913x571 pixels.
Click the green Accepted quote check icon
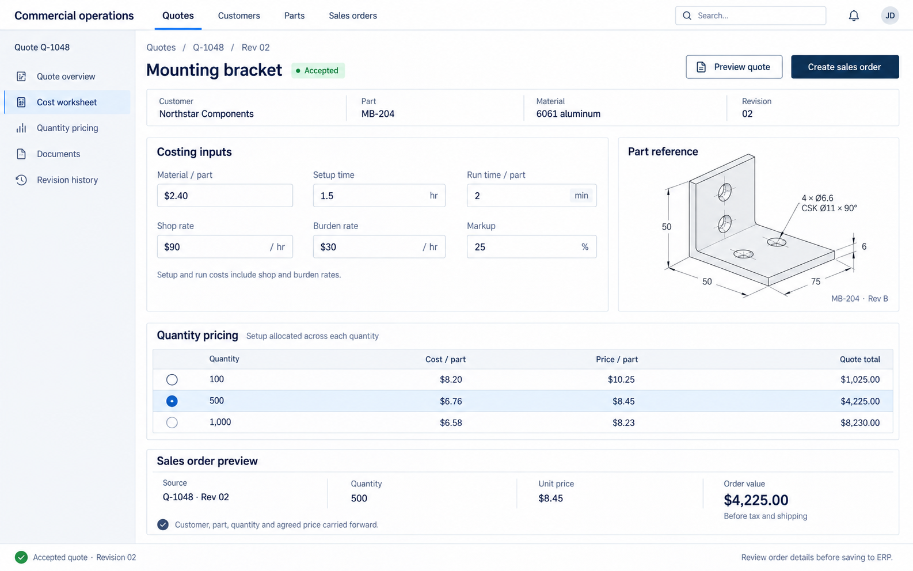tap(21, 557)
